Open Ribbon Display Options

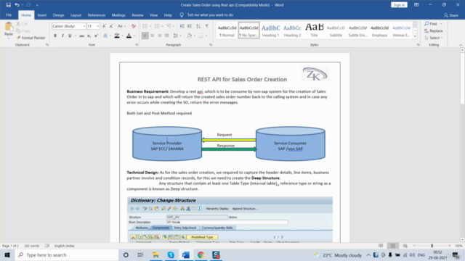click(x=416, y=5)
